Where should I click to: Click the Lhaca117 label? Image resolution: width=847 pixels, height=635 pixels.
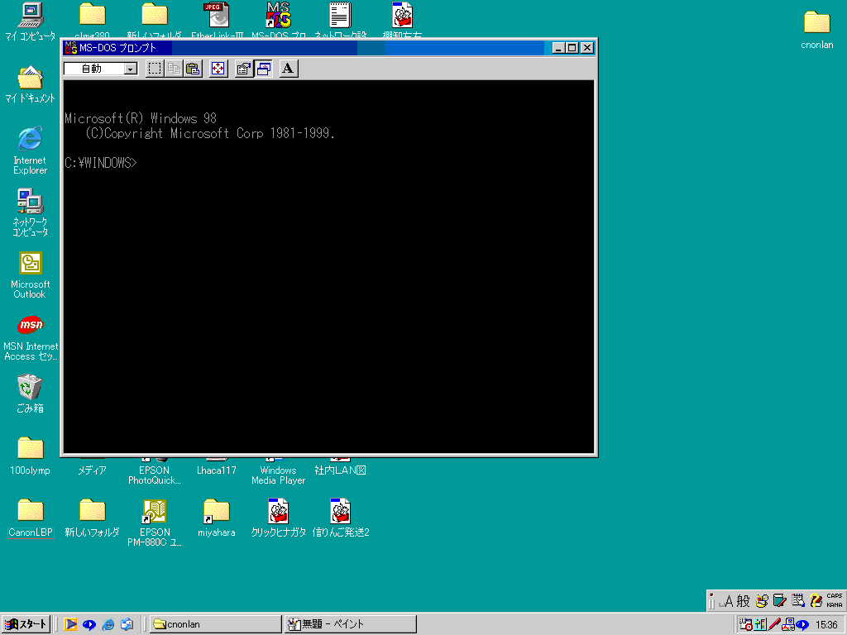(x=216, y=470)
